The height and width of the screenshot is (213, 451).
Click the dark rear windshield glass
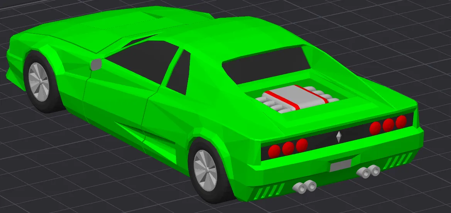point(266,65)
